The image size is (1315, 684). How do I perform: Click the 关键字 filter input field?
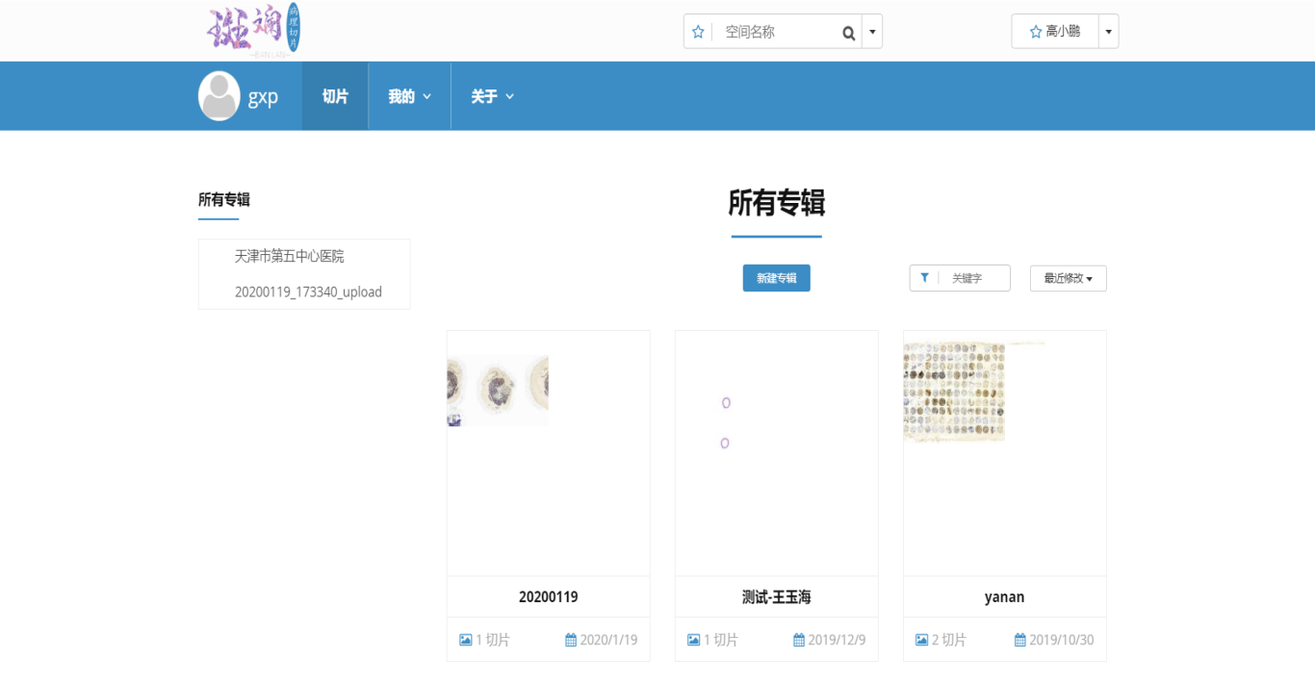[x=974, y=278]
